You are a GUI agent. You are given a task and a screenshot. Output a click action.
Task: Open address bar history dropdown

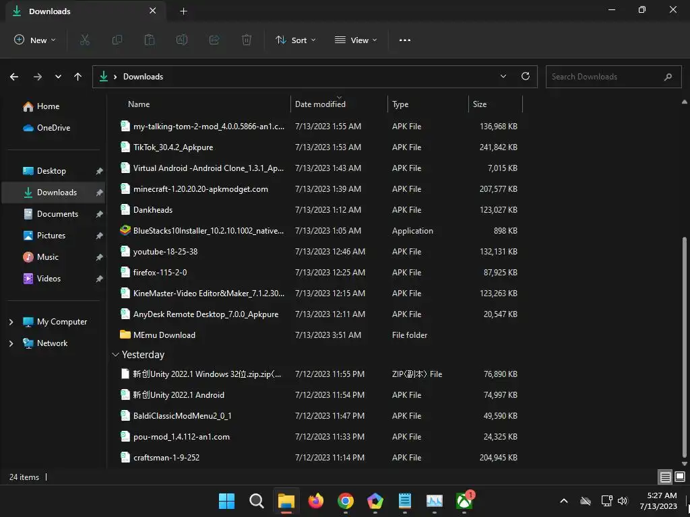point(503,76)
